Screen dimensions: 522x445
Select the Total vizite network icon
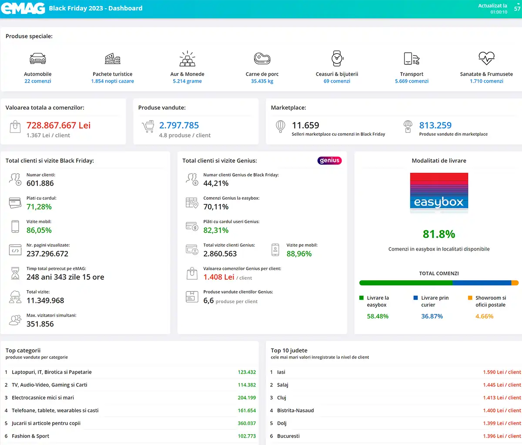15,297
